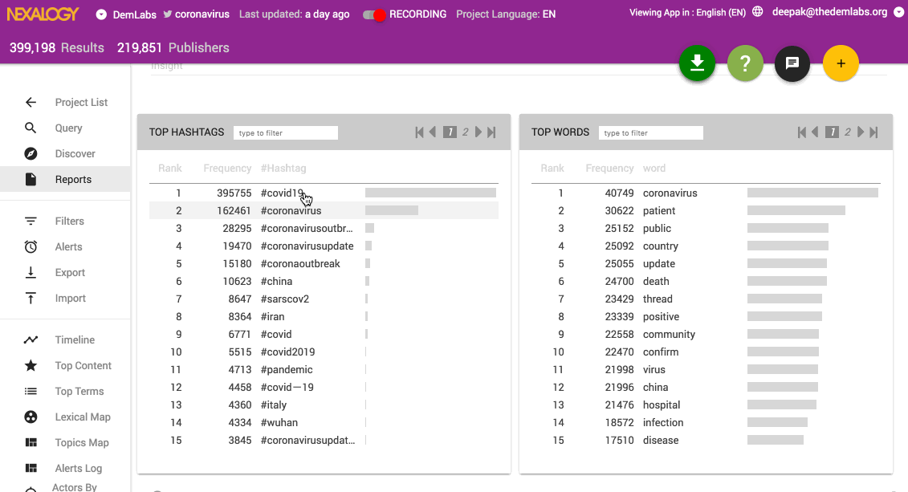The height and width of the screenshot is (492, 908).
Task: Jump to first page of Top Hashtags
Action: coord(419,132)
